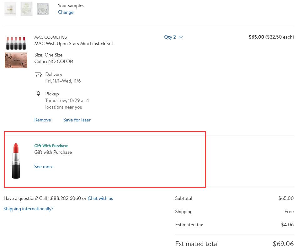Click the gift lipstick image
297x252 pixels.
coord(16,161)
